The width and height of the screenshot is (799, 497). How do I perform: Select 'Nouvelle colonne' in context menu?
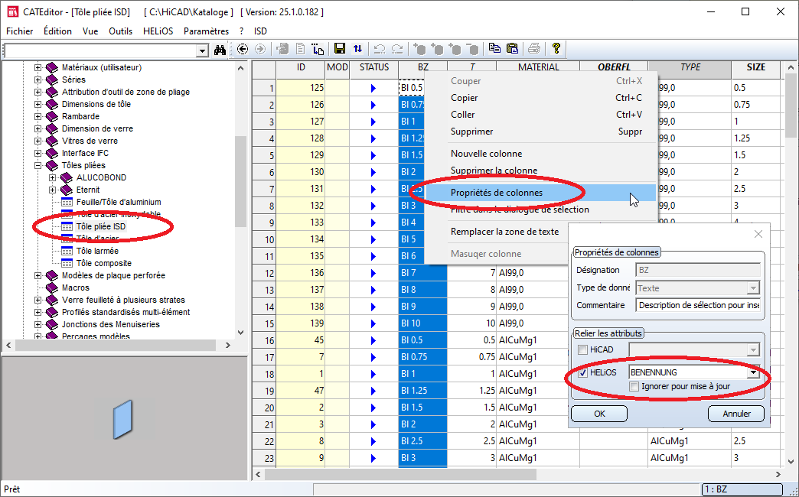pos(486,154)
